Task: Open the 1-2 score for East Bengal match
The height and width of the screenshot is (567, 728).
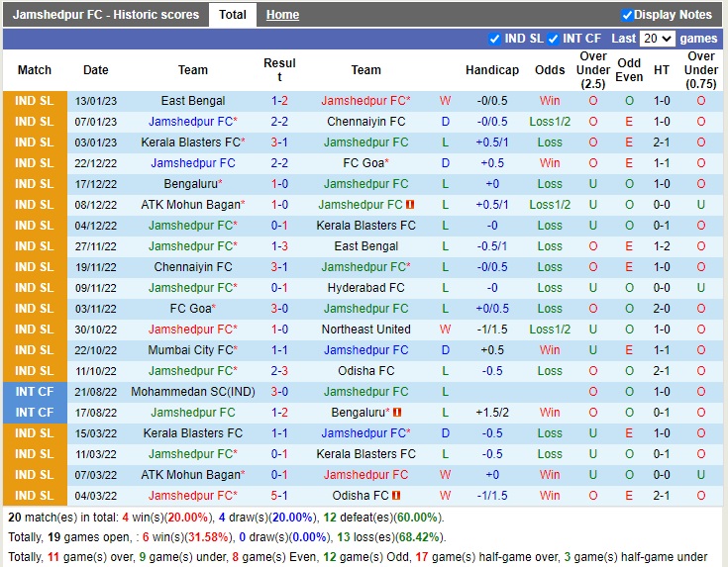Action: pos(279,101)
